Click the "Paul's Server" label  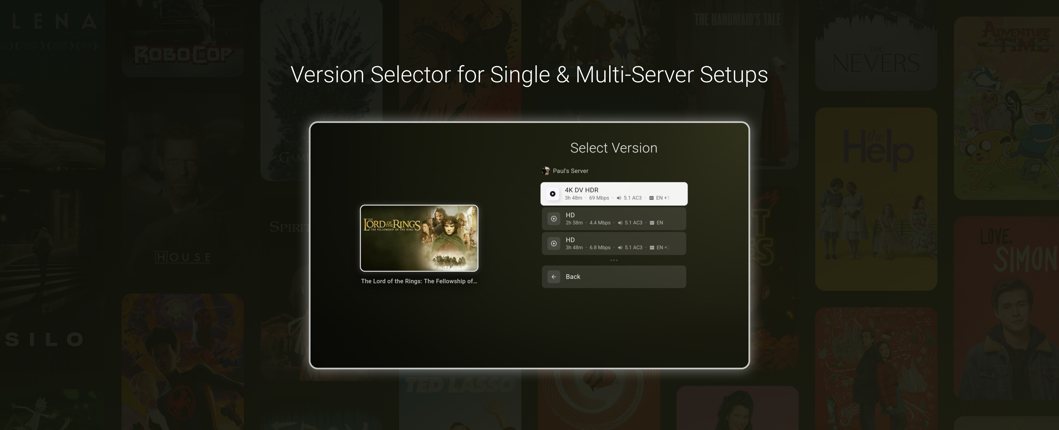coord(570,171)
